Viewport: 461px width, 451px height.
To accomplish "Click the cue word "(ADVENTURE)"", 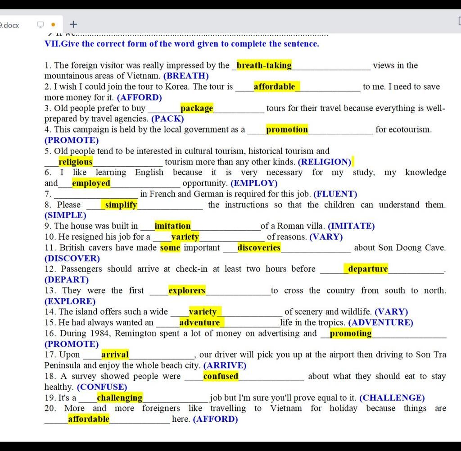I will [381, 323].
